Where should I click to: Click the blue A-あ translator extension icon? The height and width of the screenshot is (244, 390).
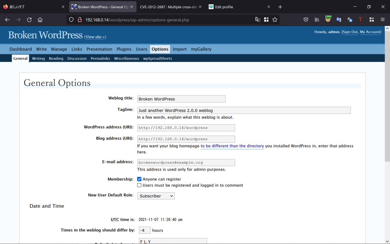click(x=350, y=20)
